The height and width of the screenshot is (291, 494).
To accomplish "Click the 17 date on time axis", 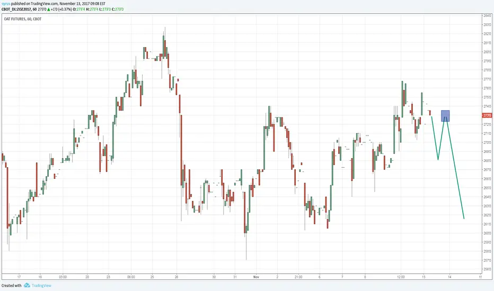I will click(x=19, y=277).
